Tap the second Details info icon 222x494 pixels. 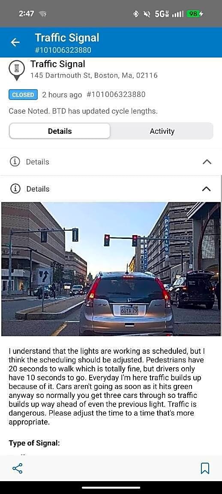pyautogui.click(x=15, y=189)
